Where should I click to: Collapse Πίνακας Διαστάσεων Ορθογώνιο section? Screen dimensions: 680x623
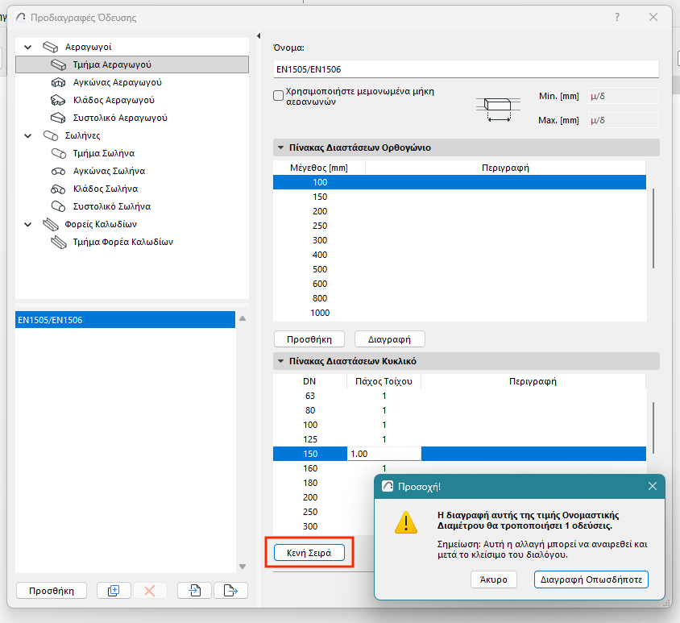point(280,147)
